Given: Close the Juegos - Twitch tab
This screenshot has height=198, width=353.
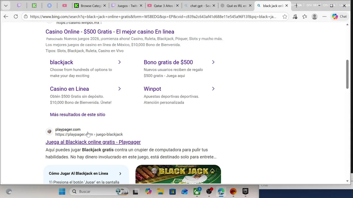Looking at the screenshot, I should coord(141,5).
